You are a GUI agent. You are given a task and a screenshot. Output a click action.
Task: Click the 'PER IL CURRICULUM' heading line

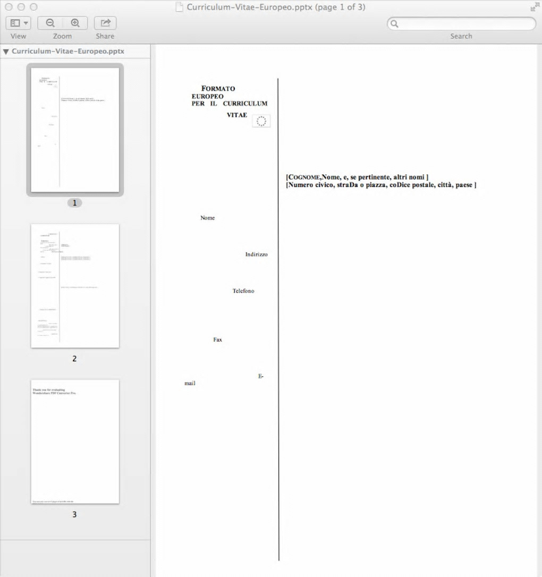229,104
